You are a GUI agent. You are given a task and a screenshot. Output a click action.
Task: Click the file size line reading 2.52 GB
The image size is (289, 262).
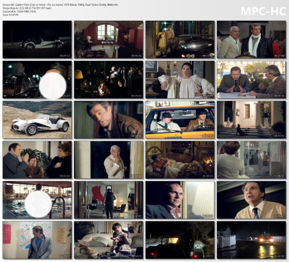point(27,8)
